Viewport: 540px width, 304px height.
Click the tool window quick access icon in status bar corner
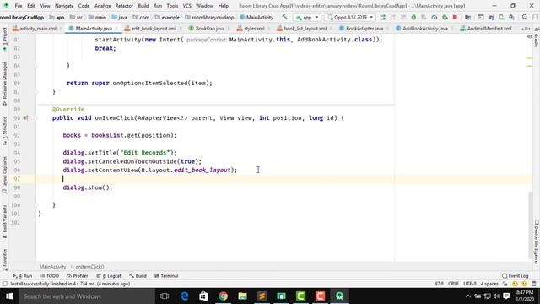point(4,284)
